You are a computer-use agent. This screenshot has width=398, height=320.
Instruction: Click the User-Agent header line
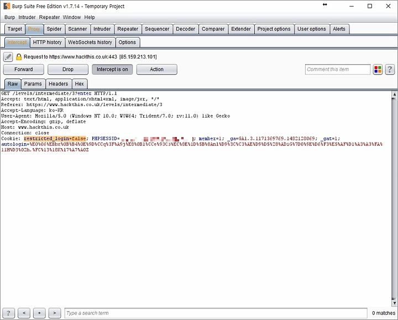click(x=116, y=116)
